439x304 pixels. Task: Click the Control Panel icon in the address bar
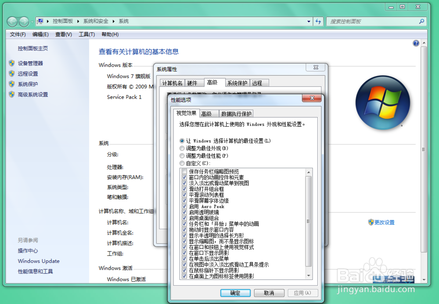click(40, 21)
